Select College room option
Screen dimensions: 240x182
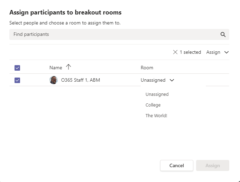click(153, 105)
